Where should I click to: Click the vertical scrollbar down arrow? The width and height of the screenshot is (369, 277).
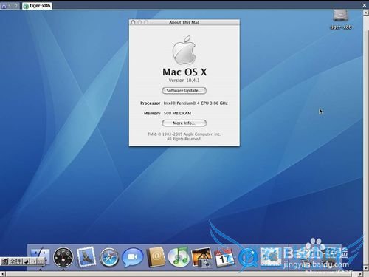366,267
